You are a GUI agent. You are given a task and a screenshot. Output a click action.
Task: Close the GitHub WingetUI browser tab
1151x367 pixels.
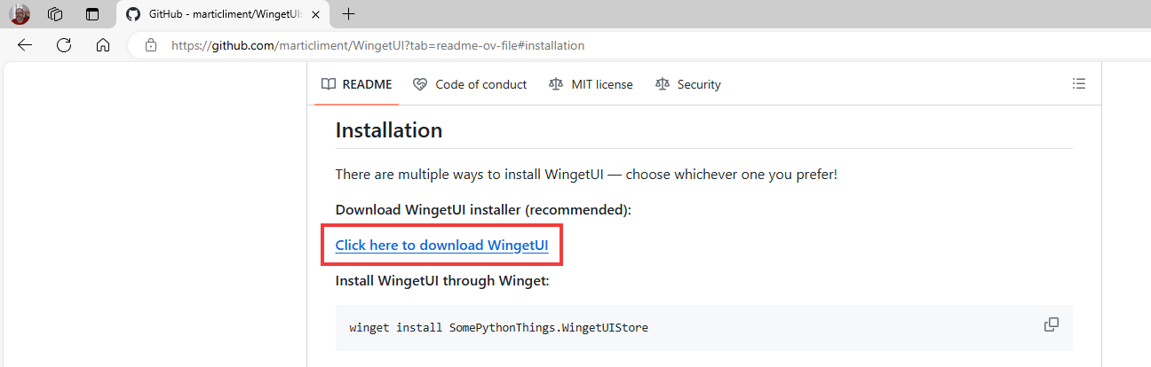point(315,14)
